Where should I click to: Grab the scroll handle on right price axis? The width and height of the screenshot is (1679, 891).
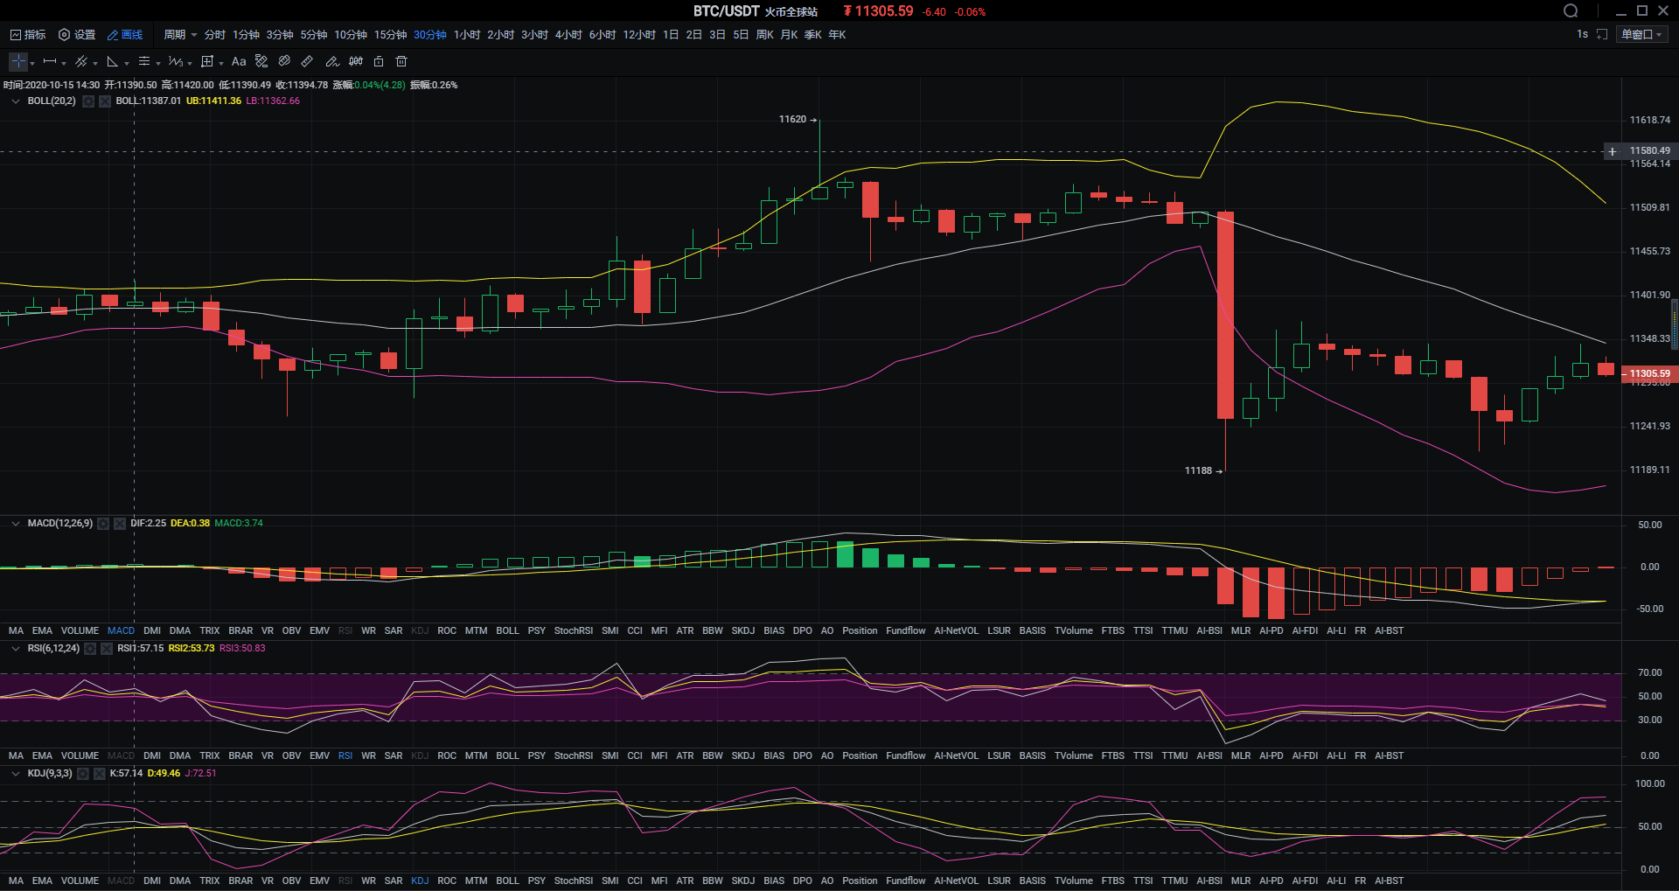1675,324
